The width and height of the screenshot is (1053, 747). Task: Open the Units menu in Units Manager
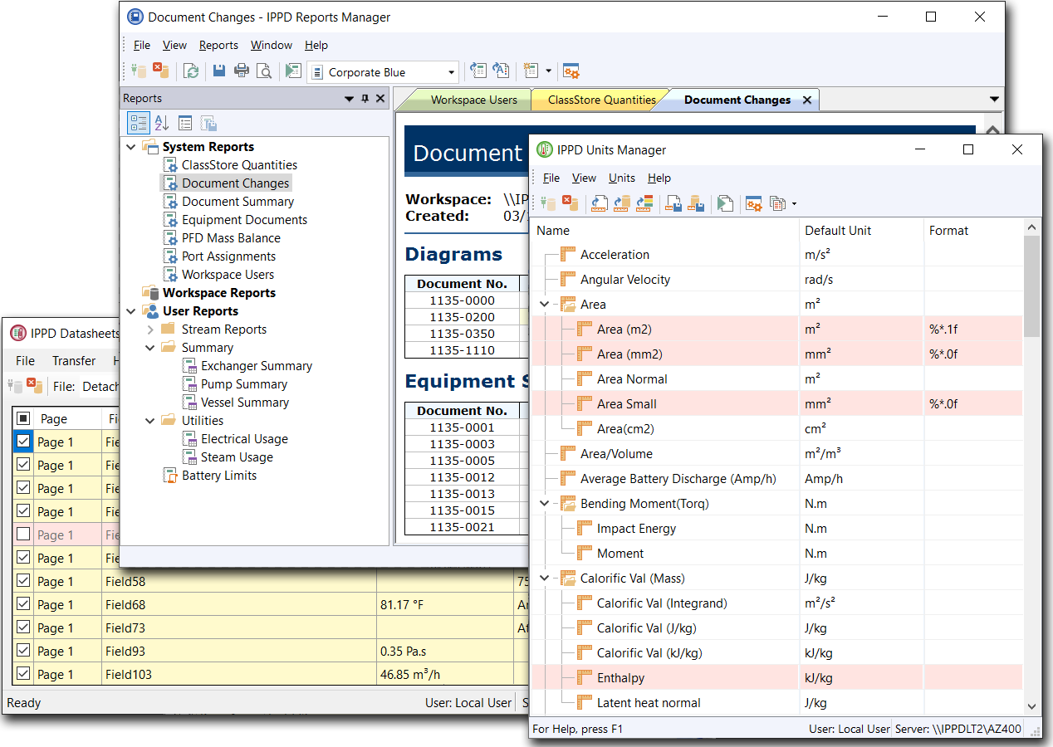(621, 178)
